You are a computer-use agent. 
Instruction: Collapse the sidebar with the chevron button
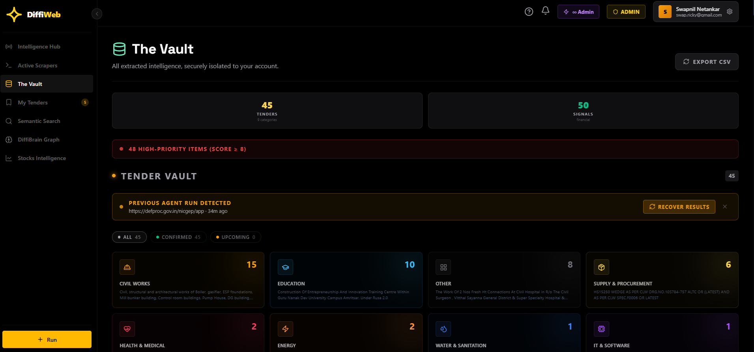click(97, 14)
